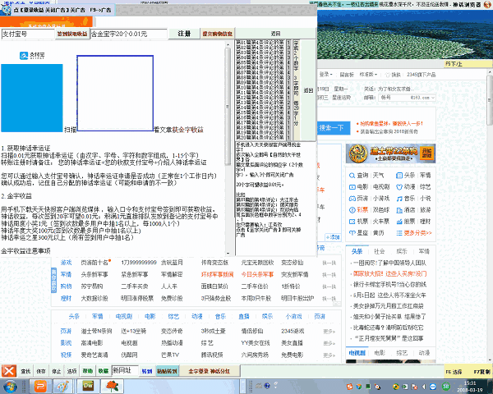Click the 提交购物信息 button

[x=217, y=34]
